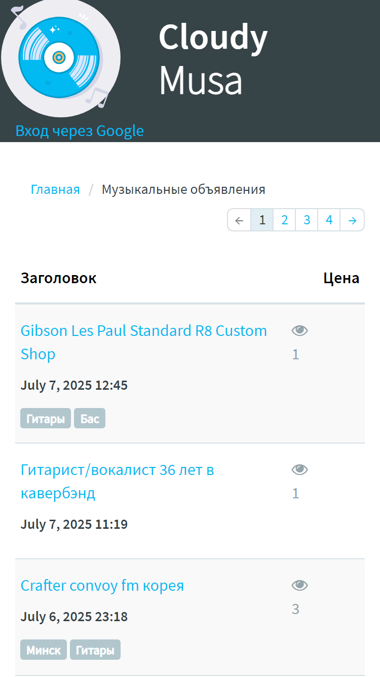Open page 2 of listings
Viewport: 380px width, 677px height.
(x=285, y=220)
